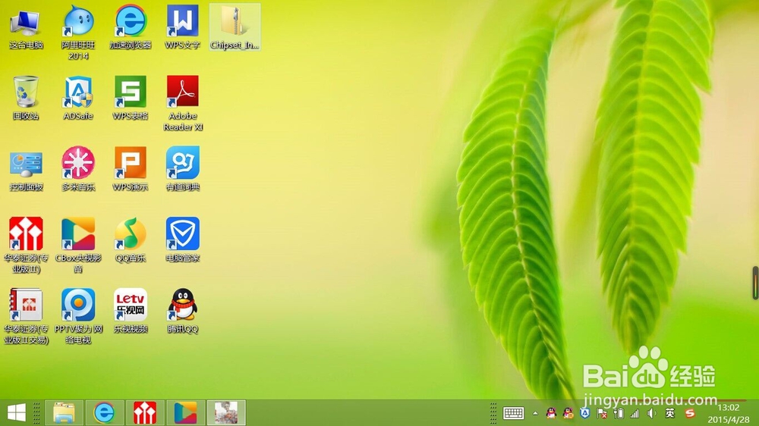Select the PPTV聚力 网络电视 shortcut
759x426 pixels.
78,316
